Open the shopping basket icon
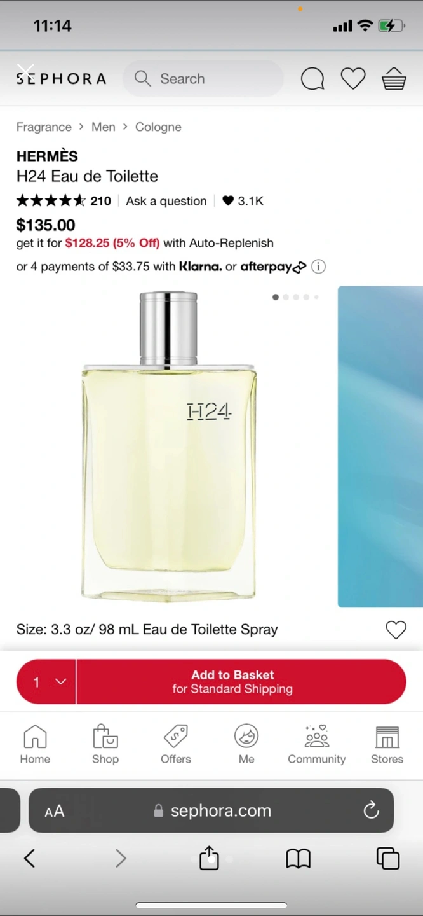 [x=394, y=79]
